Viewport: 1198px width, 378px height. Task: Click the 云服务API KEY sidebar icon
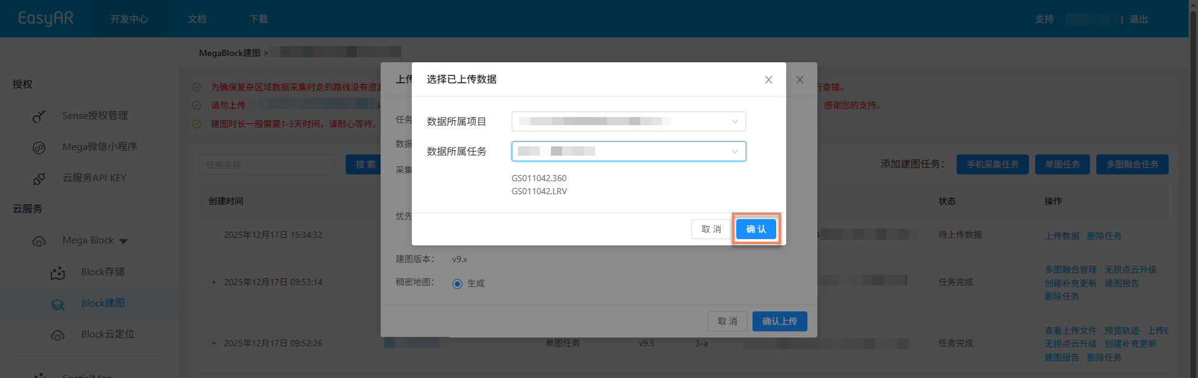(x=39, y=179)
